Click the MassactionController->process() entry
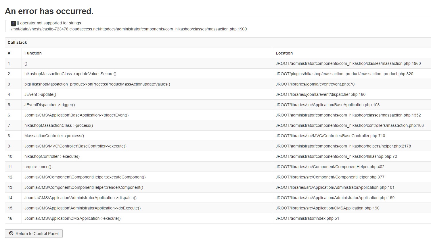Screen dimensions: 431x241 click(x=54, y=136)
